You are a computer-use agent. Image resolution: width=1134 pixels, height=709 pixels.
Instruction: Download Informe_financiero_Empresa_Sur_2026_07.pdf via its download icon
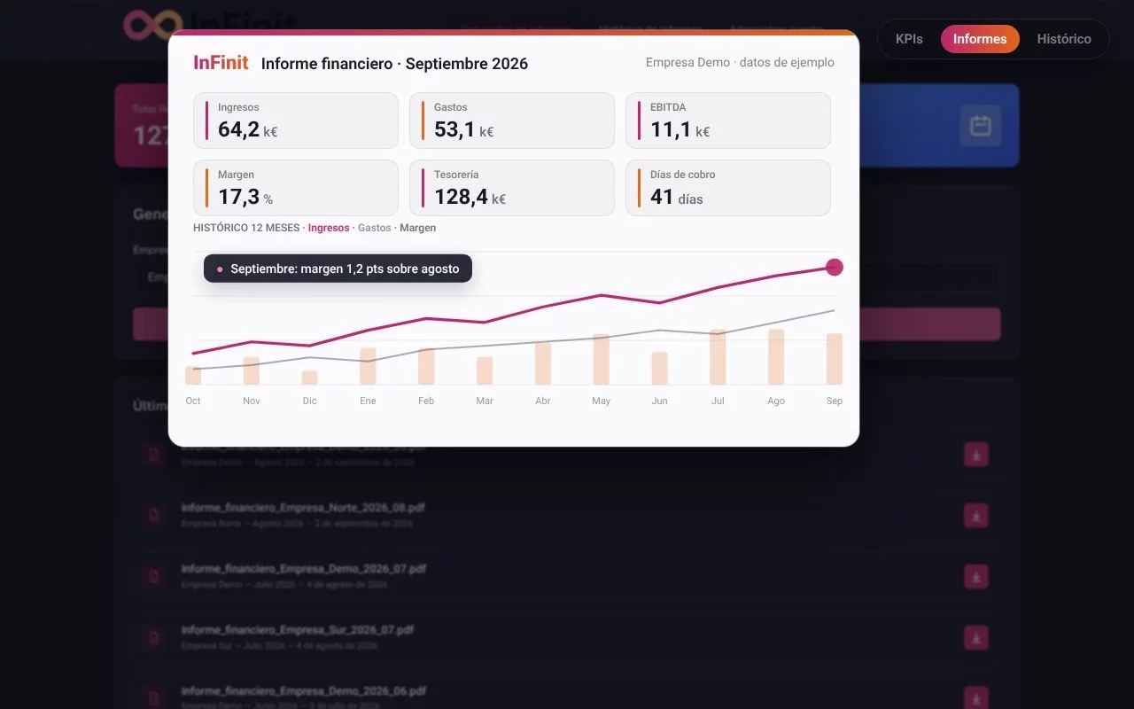(975, 638)
